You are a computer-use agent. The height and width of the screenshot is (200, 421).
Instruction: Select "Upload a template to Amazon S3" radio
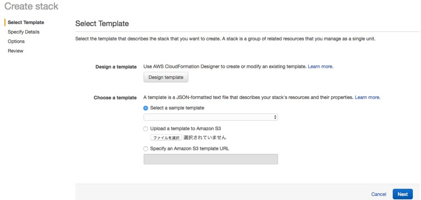[146, 129]
